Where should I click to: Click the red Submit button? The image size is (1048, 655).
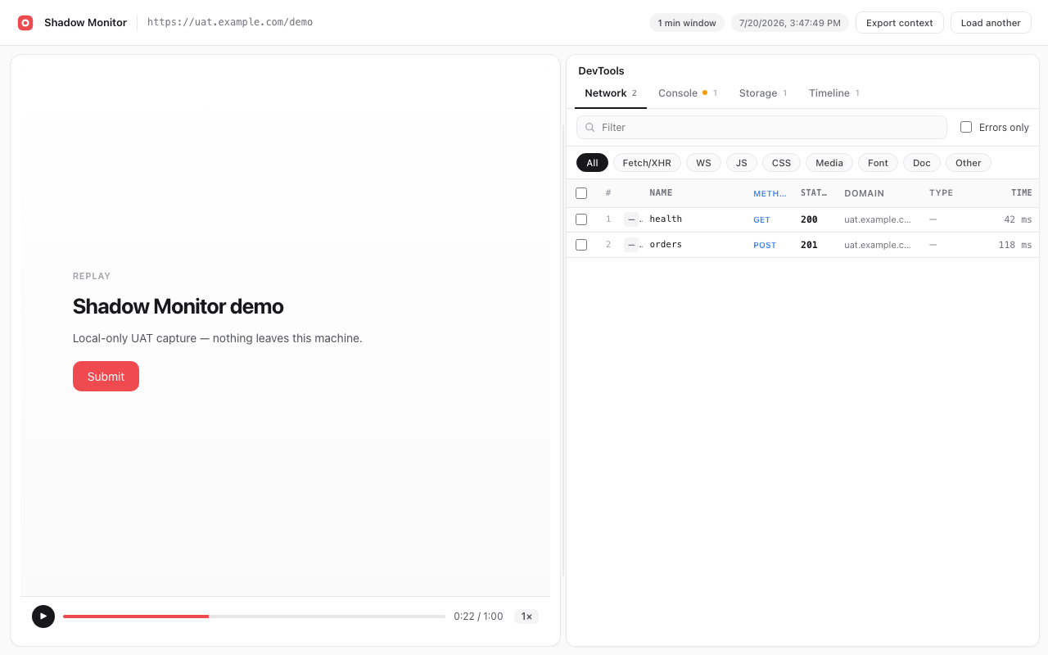pos(106,377)
